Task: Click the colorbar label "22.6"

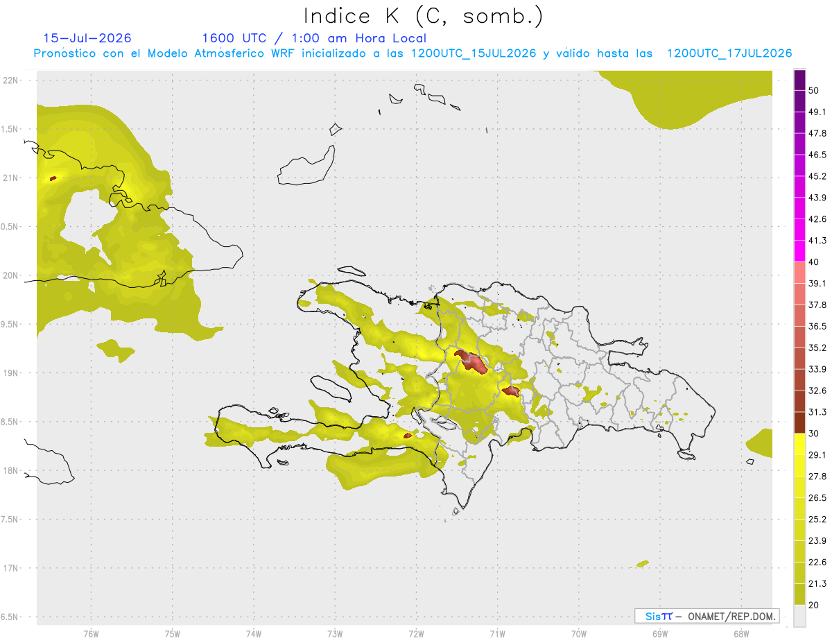Action: point(817,562)
